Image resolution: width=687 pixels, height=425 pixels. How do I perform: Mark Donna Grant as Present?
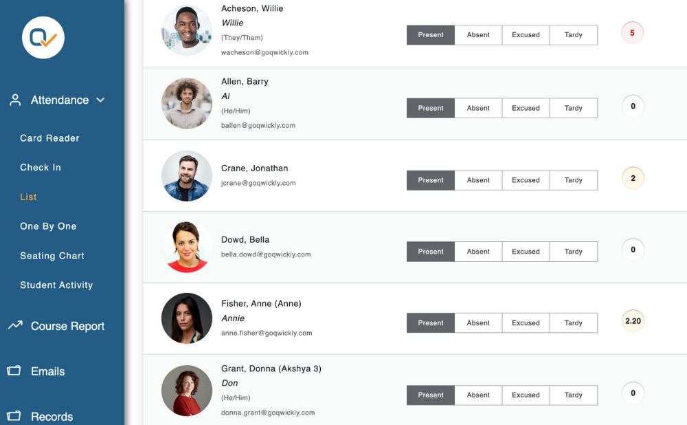point(430,395)
